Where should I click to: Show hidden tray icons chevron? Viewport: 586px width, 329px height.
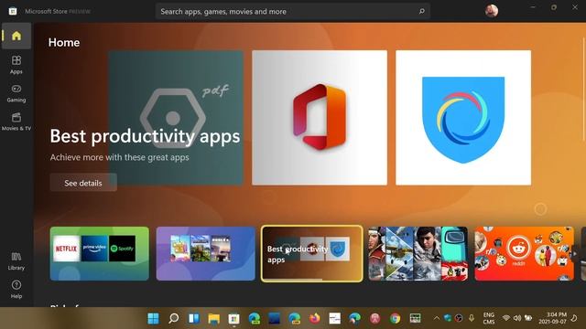click(x=436, y=318)
